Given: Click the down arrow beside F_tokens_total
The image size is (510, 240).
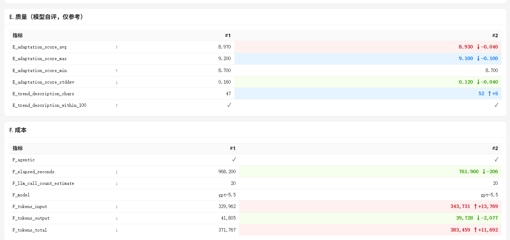Looking at the screenshot, I should coord(117,230).
